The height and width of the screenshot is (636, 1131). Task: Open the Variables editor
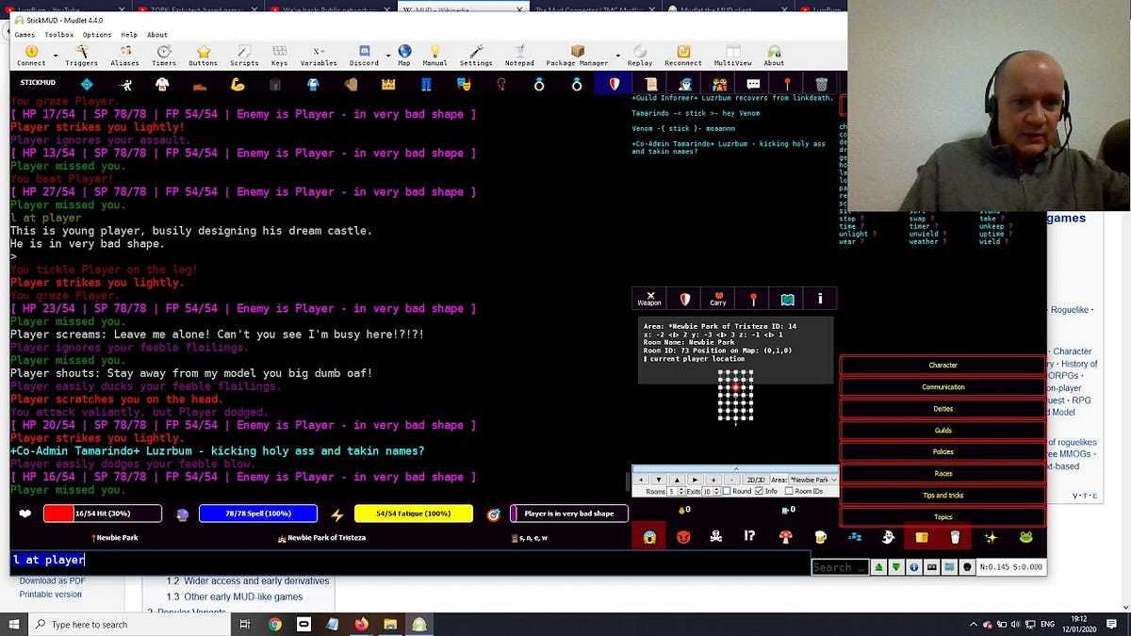(x=319, y=56)
